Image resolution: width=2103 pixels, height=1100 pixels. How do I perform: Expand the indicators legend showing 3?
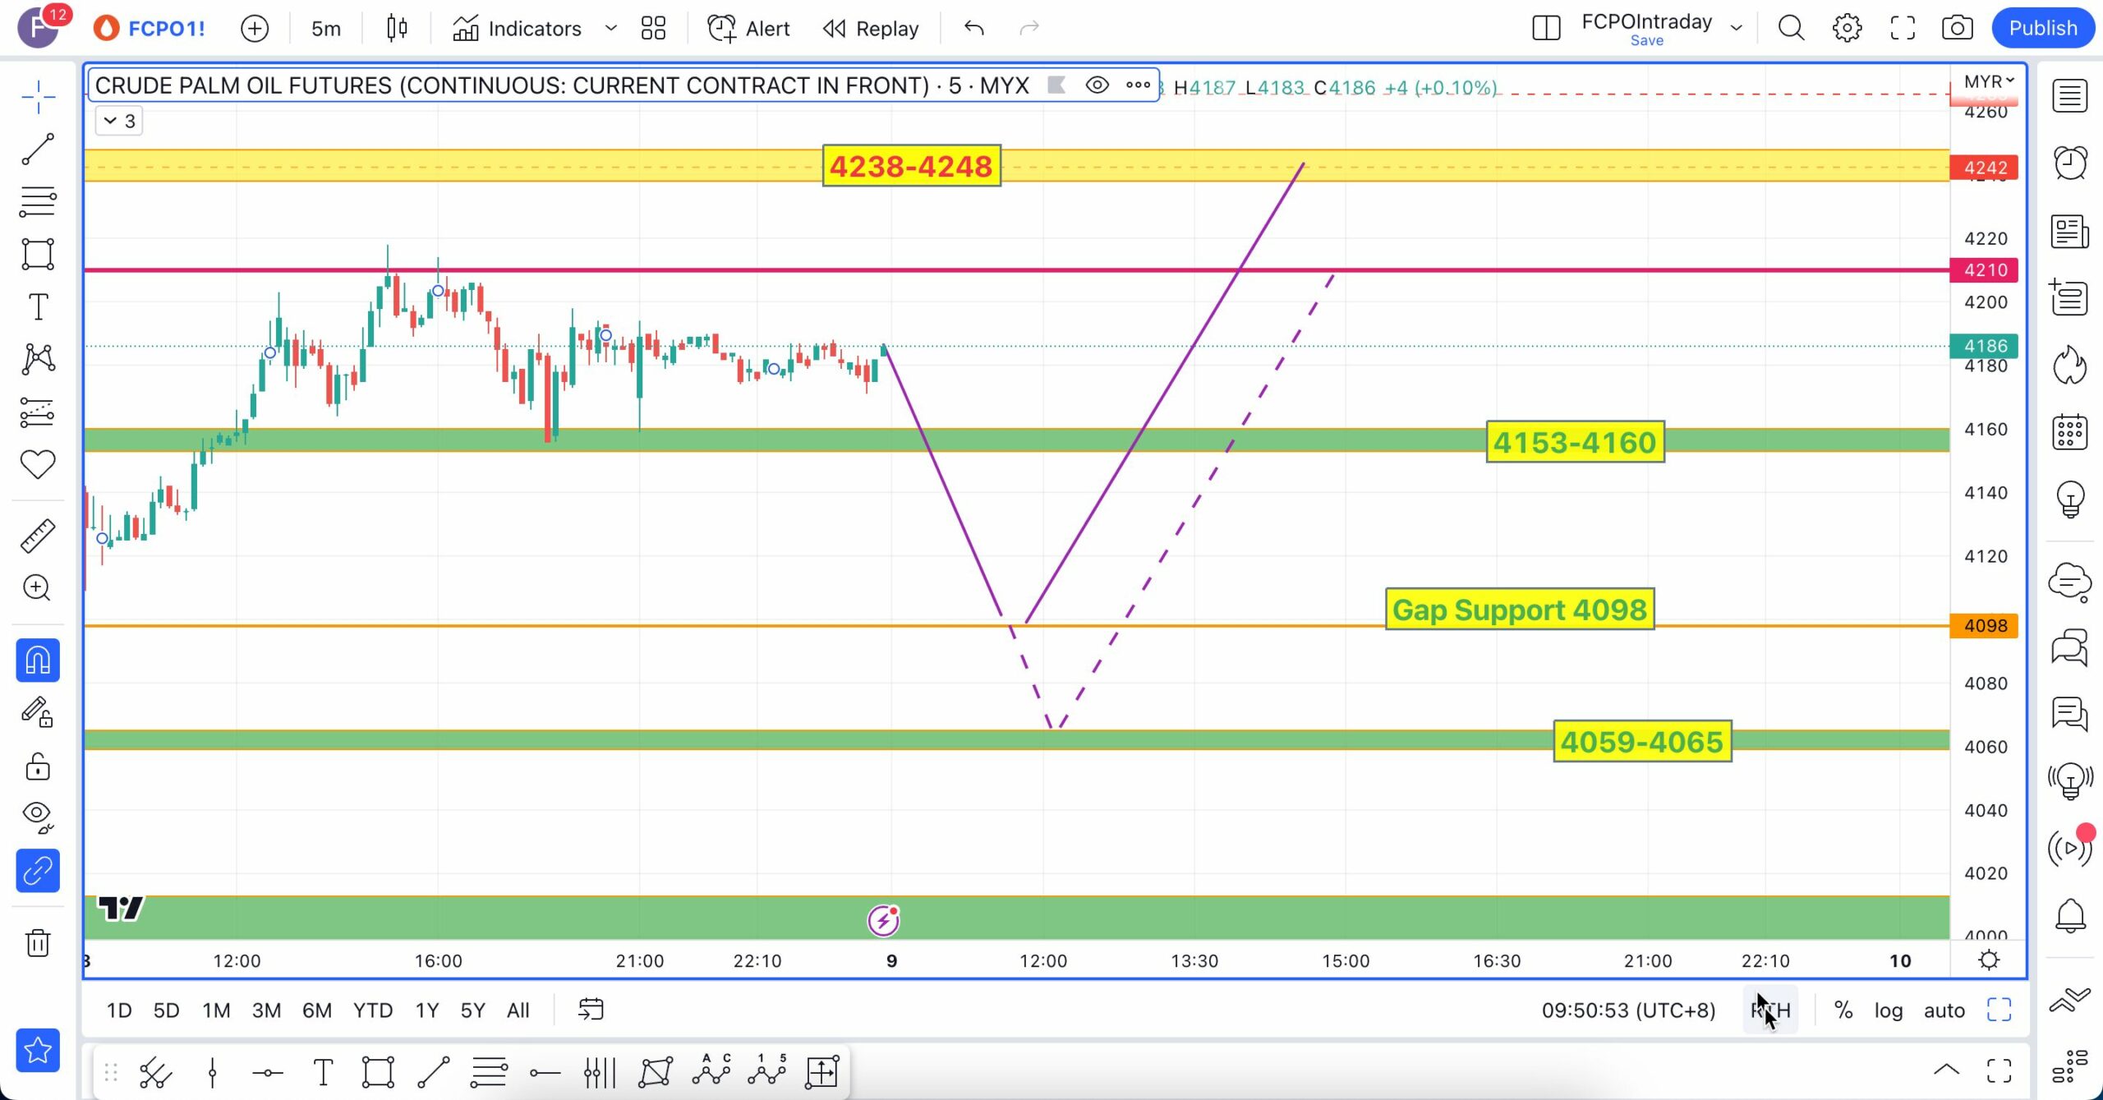coord(119,121)
